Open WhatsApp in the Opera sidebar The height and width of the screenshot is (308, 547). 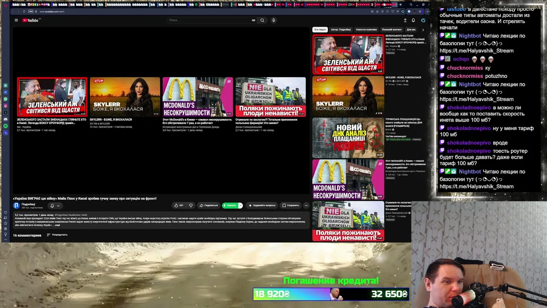tap(6, 99)
